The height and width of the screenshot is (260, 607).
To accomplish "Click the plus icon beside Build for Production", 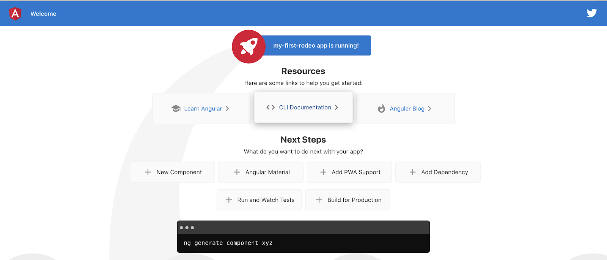I will [x=319, y=200].
